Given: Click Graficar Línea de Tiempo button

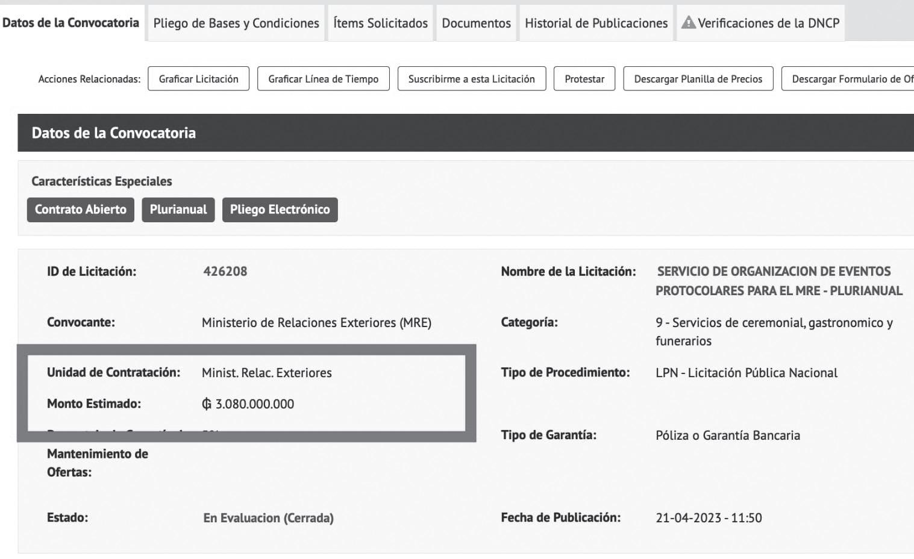Looking at the screenshot, I should pyautogui.click(x=323, y=79).
